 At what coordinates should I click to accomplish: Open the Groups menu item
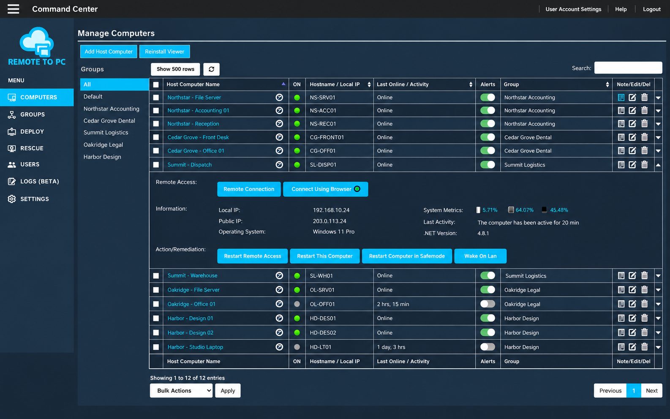coord(37,114)
